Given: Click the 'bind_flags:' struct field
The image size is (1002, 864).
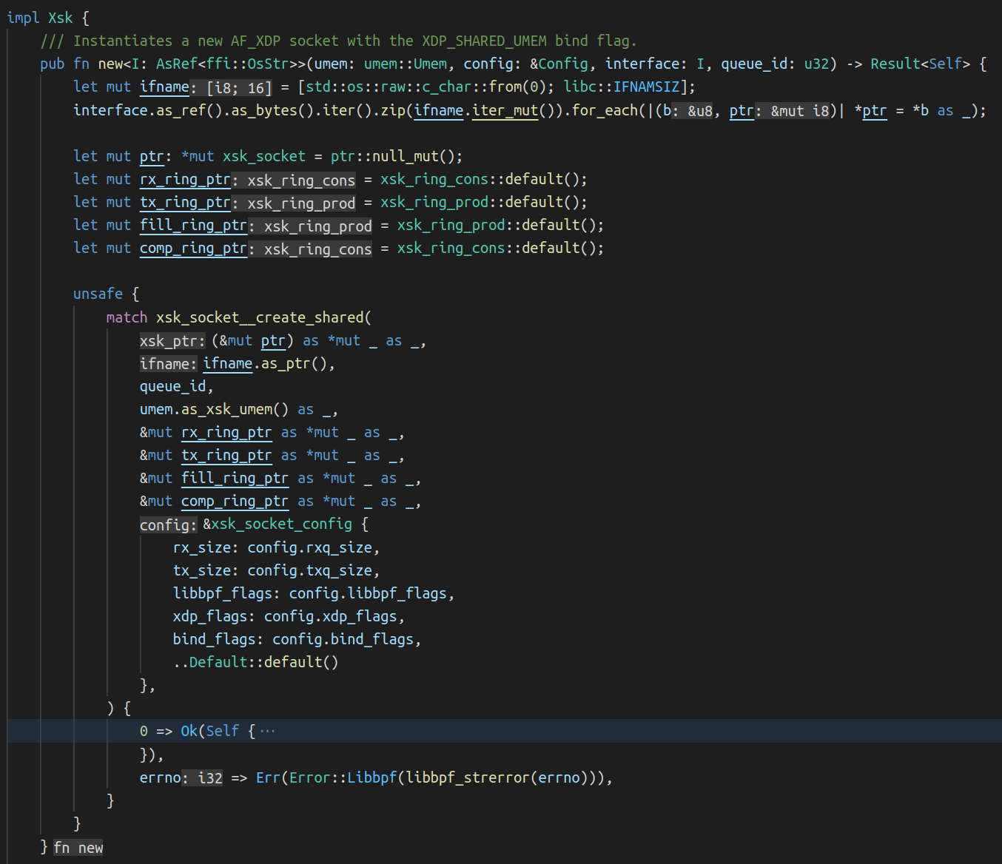Looking at the screenshot, I should click(x=218, y=639).
